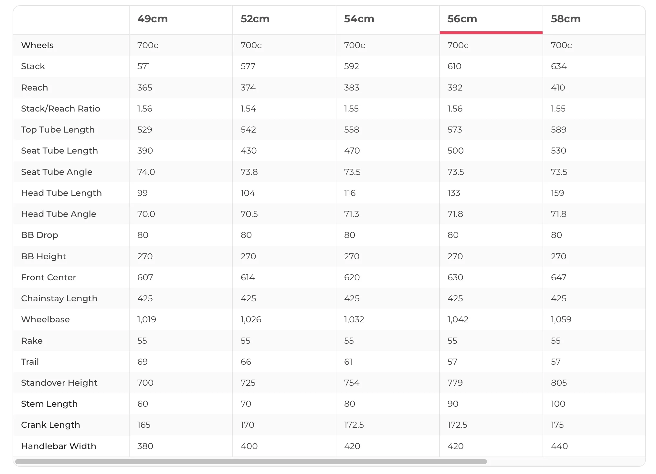
Task: Select the 58cm size column header
Action: [x=566, y=19]
